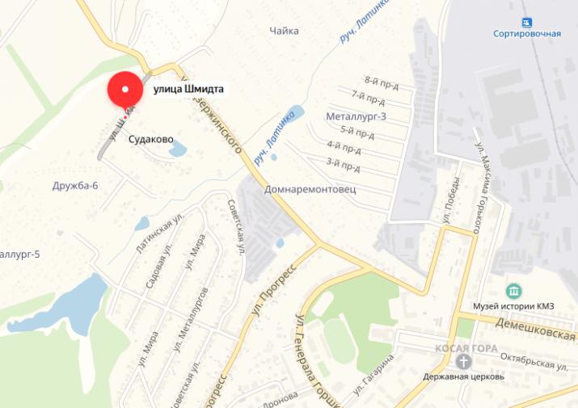Select the Металлург-3 area label
The width and height of the screenshot is (578, 408).
click(x=356, y=116)
